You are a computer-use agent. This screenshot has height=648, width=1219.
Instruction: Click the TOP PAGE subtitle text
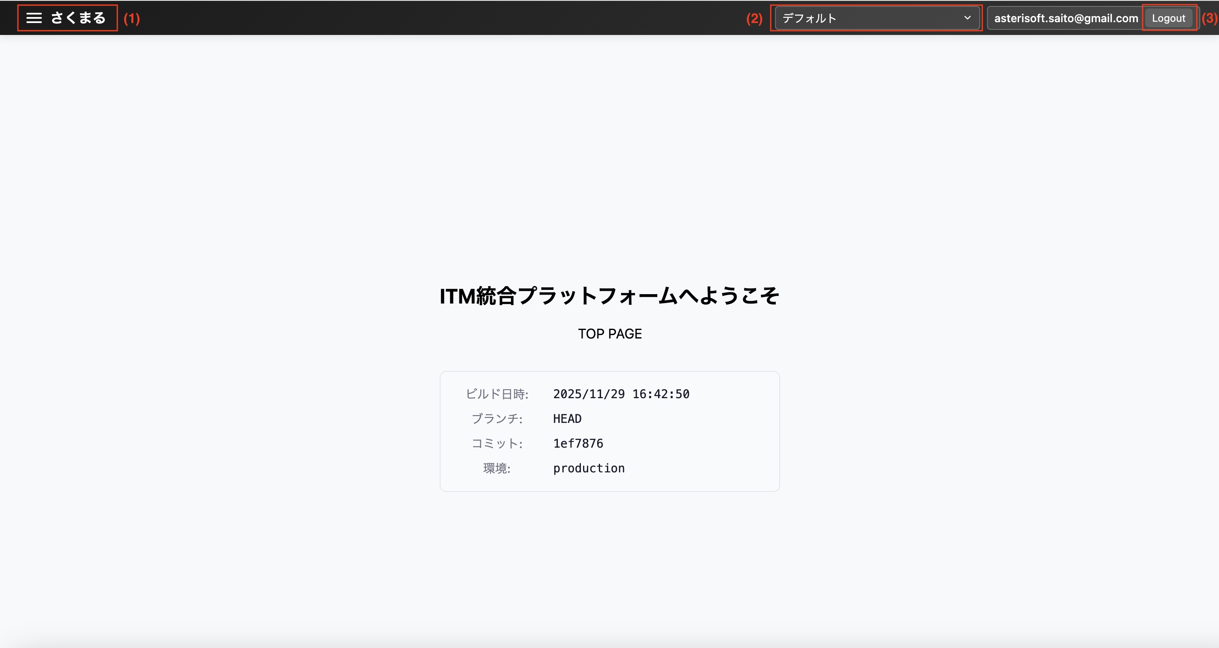pyautogui.click(x=609, y=334)
